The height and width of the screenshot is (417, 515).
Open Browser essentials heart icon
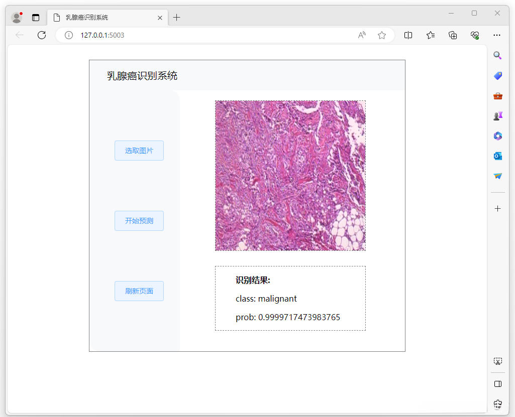[475, 35]
